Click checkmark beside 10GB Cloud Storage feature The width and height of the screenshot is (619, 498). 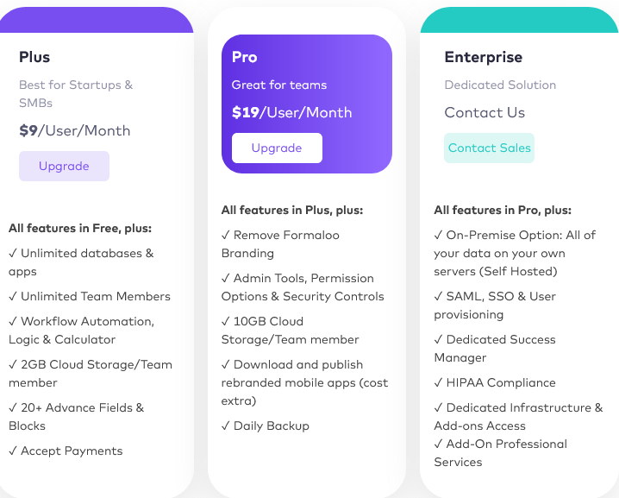pos(226,321)
